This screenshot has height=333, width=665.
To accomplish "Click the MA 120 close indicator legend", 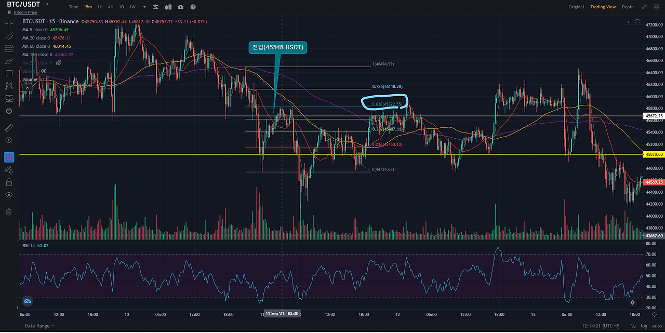I will [48, 55].
